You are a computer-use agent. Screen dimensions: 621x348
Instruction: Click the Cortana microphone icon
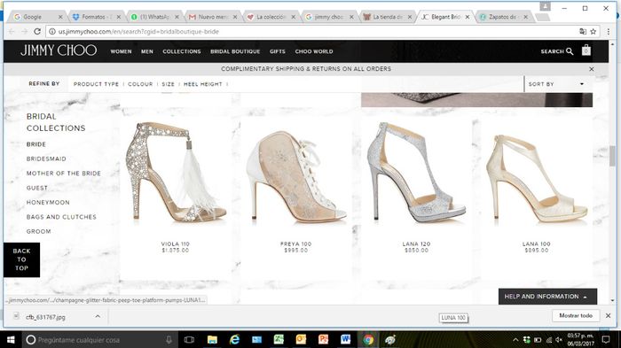169,340
